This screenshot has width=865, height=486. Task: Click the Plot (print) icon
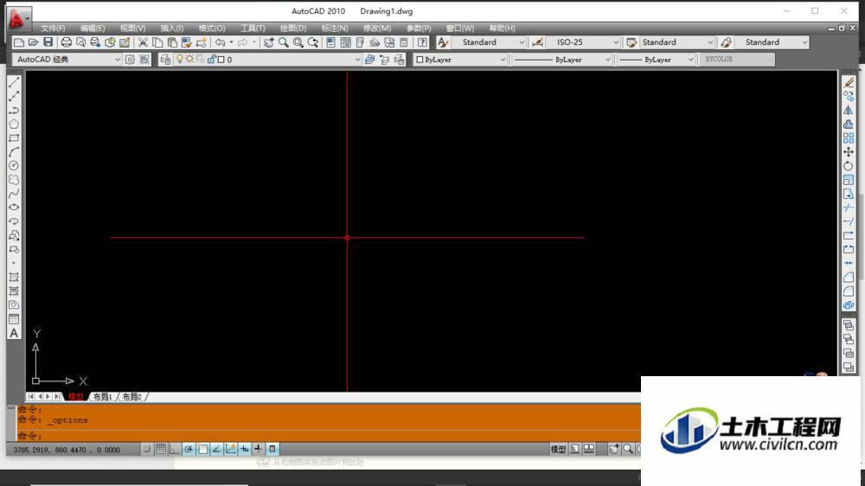[x=67, y=42]
